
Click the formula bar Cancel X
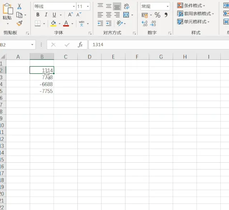[x=53, y=45]
